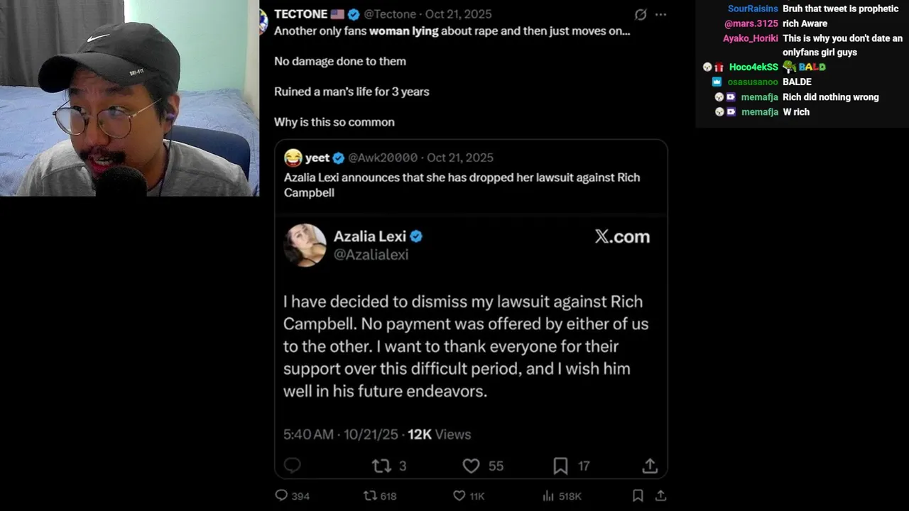Open the @Awk20000 handle in the quoted post
This screenshot has height=511, width=909.
tap(382, 158)
